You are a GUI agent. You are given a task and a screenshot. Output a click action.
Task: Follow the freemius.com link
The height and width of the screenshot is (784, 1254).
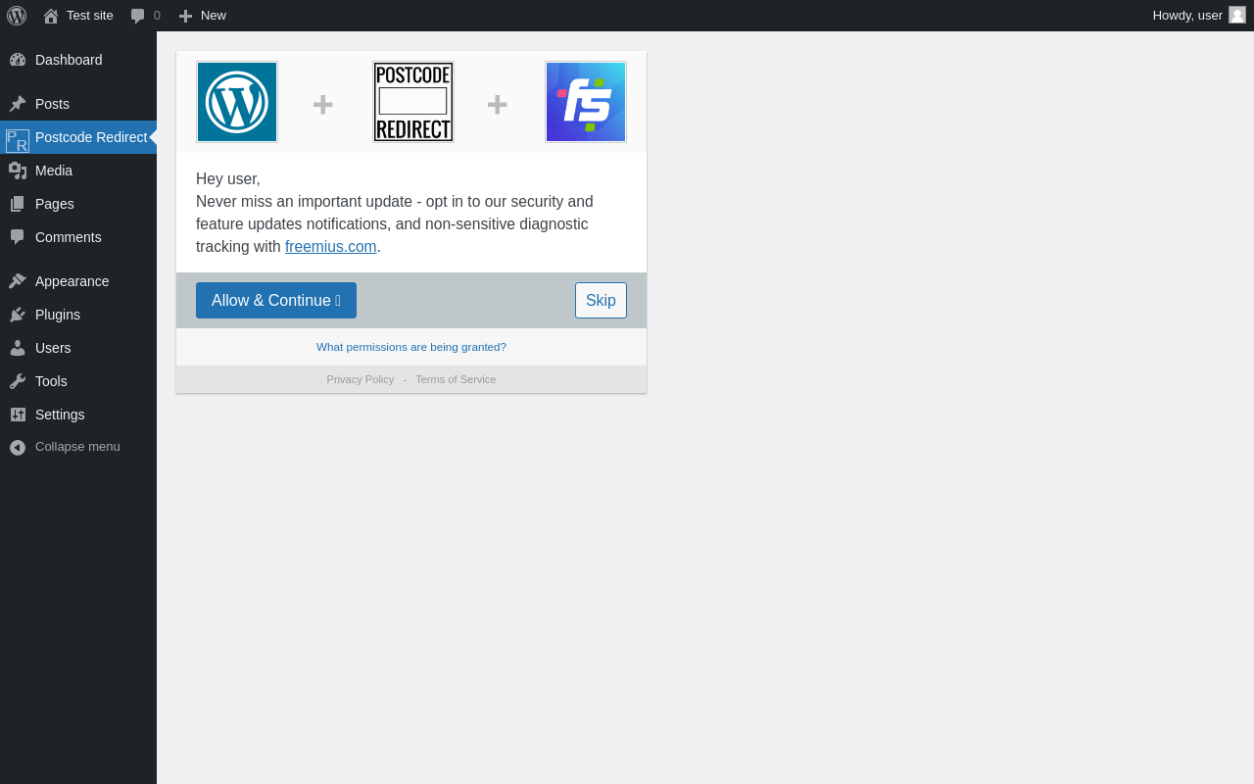331,247
